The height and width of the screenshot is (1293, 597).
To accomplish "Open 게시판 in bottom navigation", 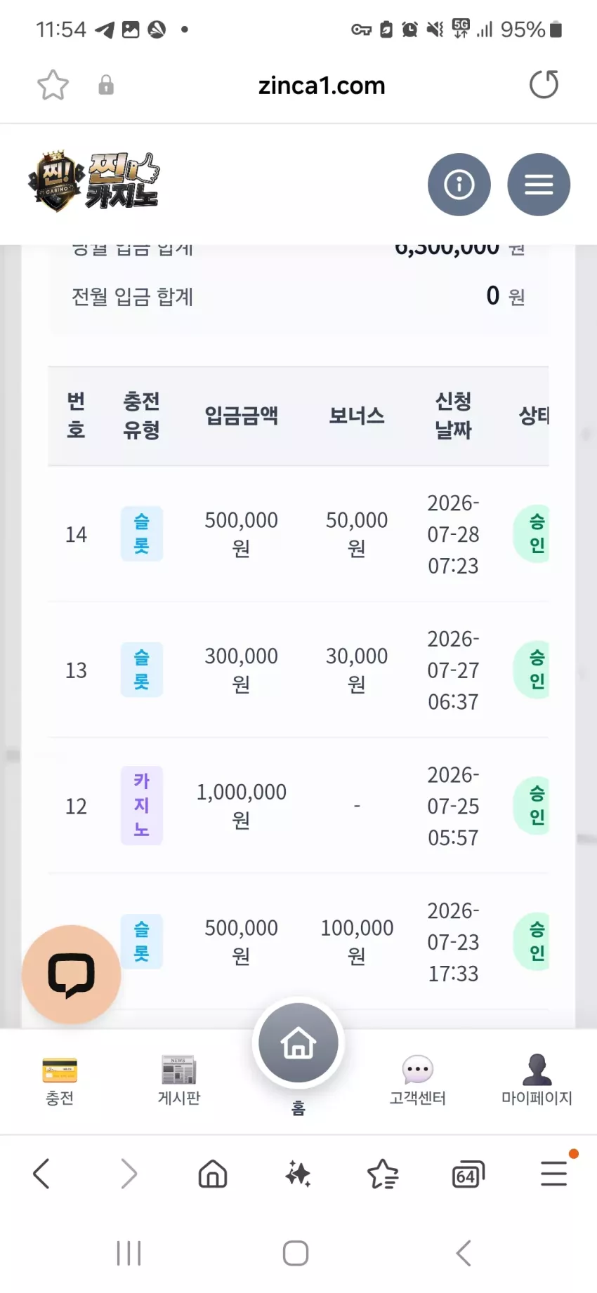I will (179, 1081).
